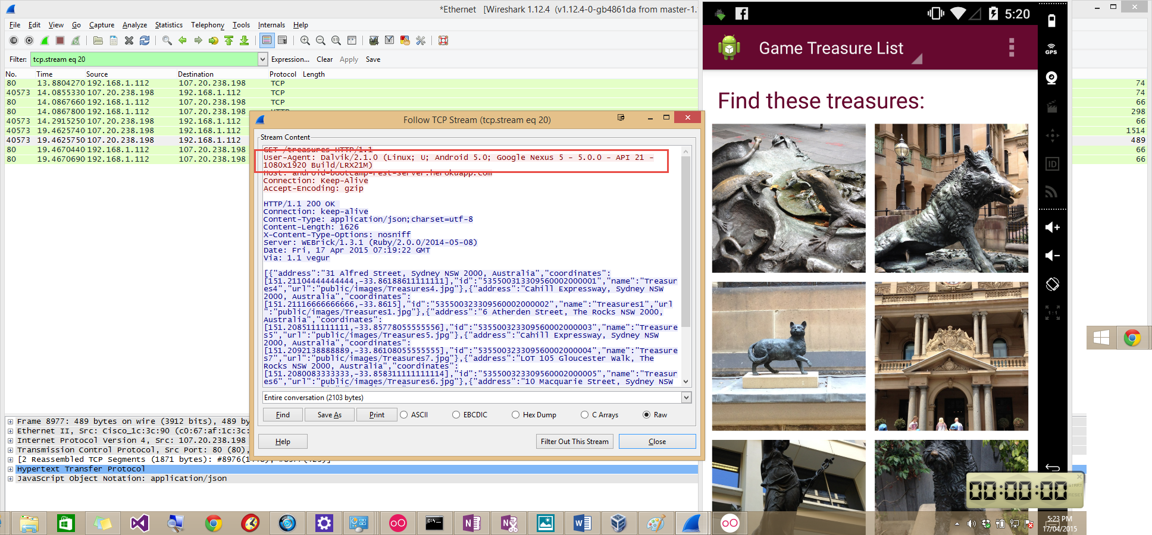The height and width of the screenshot is (535, 1152).
Task: Click the stream dialog's Close button
Action: click(x=657, y=442)
